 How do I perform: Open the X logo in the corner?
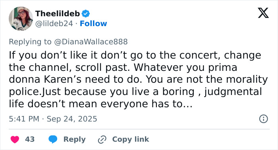point(263,13)
